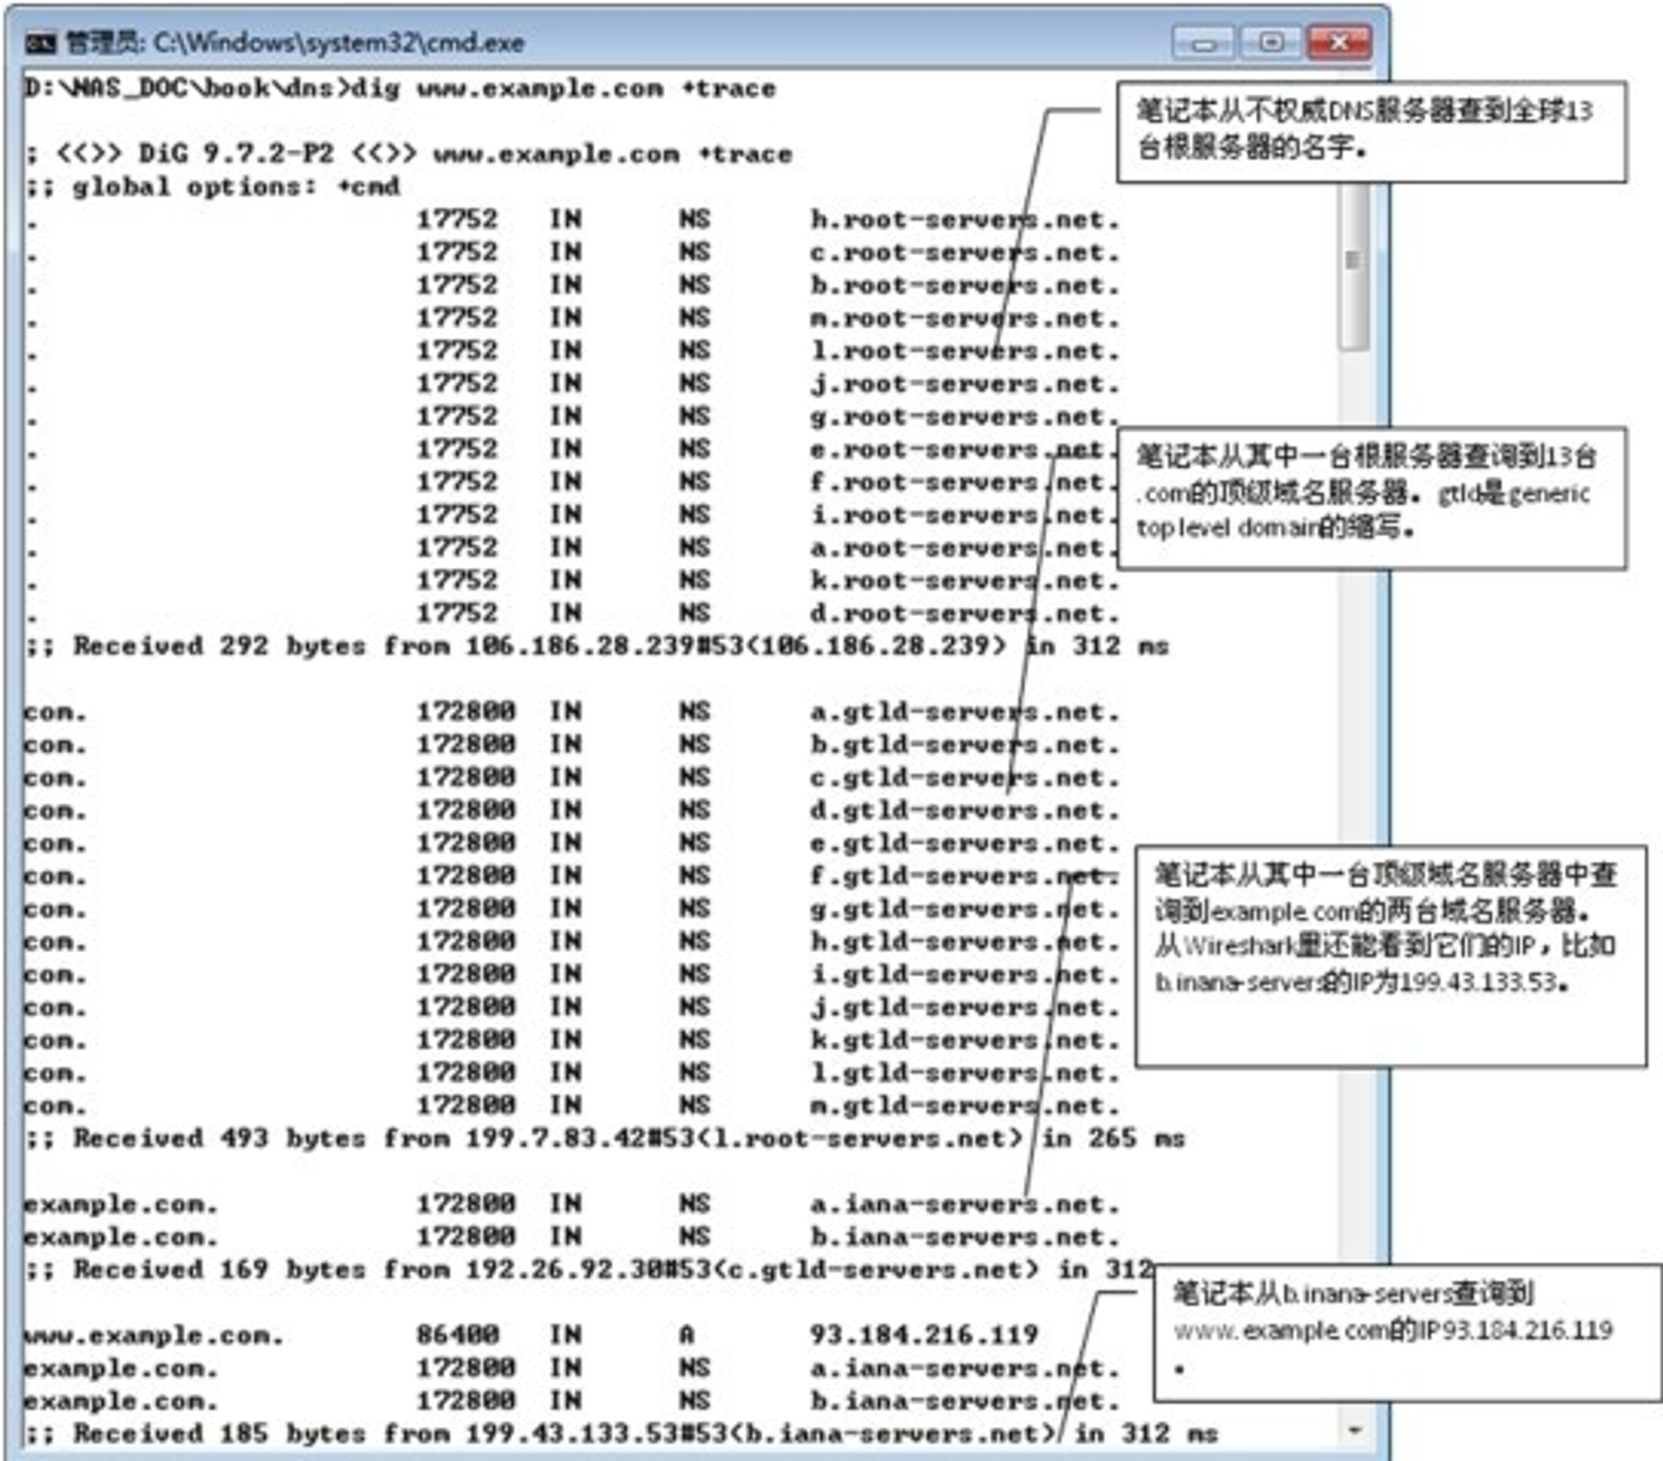Select k.gtld-servers.net. entry
1663x1461 pixels.
(965, 1041)
